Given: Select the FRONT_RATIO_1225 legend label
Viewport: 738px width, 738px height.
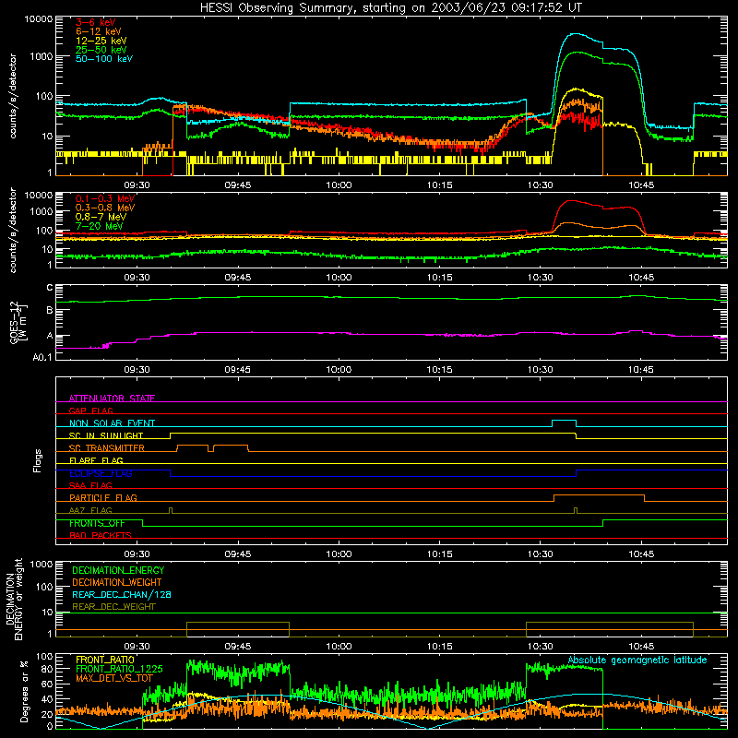Looking at the screenshot, I should [x=119, y=669].
